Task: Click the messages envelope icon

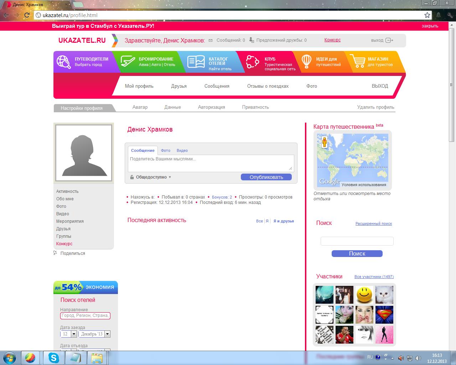Action: tap(211, 40)
